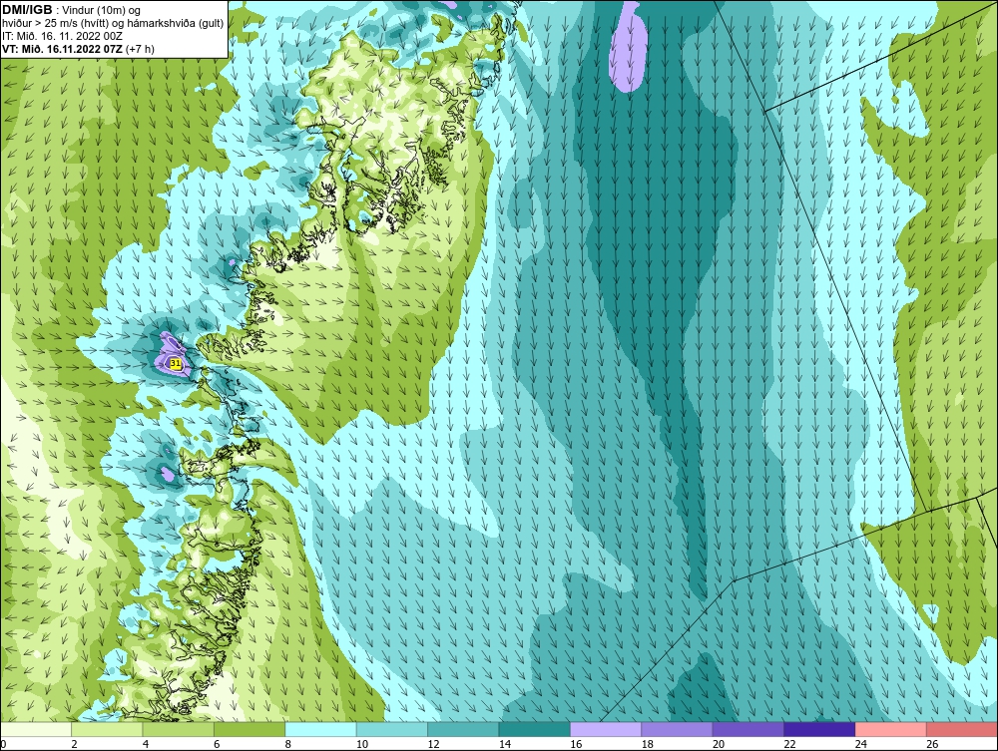998x751 pixels.
Task: Select the 18-20 m/s purple swatch
Action: pyautogui.click(x=678, y=729)
